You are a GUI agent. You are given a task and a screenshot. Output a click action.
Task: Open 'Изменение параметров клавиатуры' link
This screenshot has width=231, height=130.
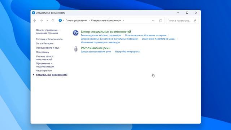pos(100,42)
